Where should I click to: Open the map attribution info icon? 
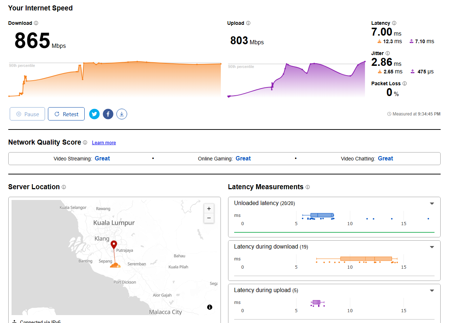(x=210, y=307)
